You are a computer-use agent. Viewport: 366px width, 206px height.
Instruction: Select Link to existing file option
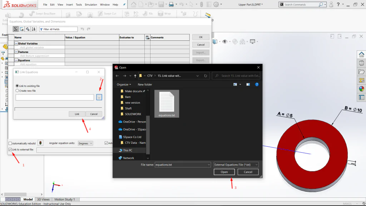point(17,86)
